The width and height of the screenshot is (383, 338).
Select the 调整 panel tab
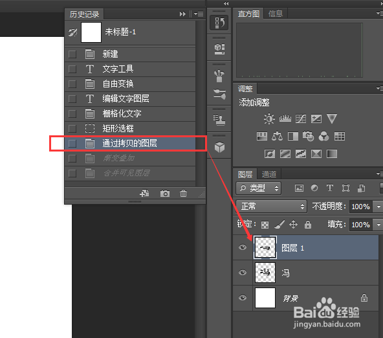click(245, 89)
